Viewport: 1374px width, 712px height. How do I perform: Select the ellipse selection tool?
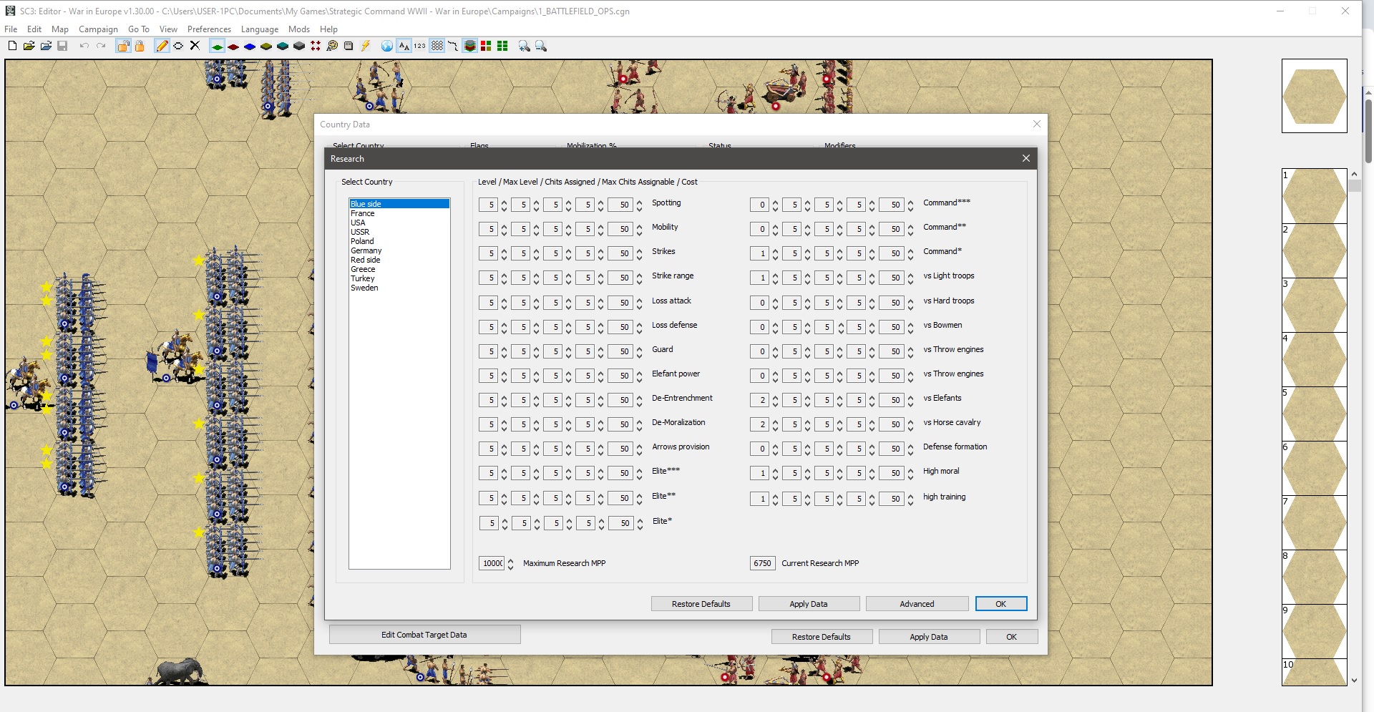click(x=178, y=46)
